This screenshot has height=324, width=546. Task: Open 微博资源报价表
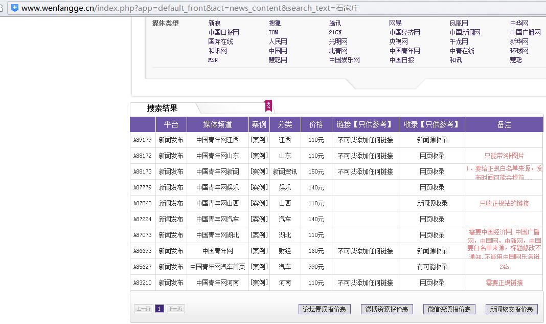(x=387, y=309)
